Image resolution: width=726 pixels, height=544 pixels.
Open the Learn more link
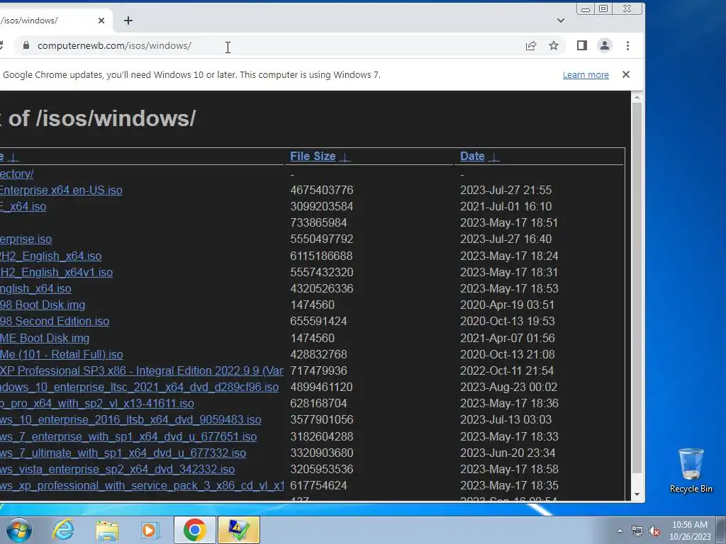[586, 75]
